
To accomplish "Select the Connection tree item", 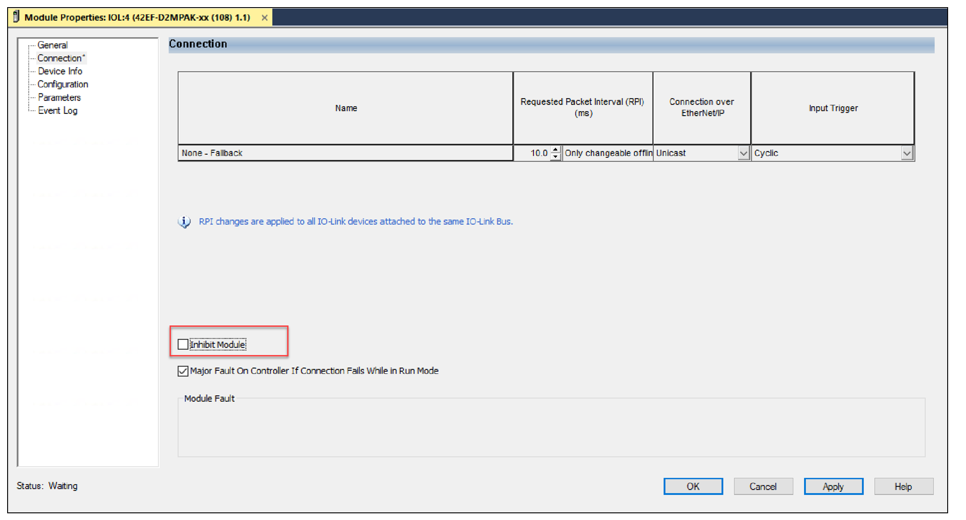I will point(61,58).
